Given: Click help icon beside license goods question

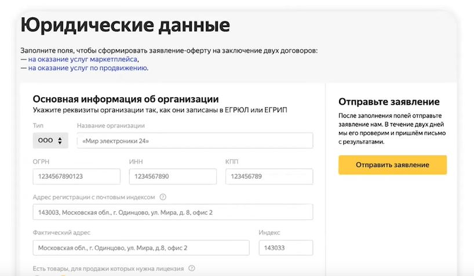Looking at the screenshot, I should [x=192, y=268].
